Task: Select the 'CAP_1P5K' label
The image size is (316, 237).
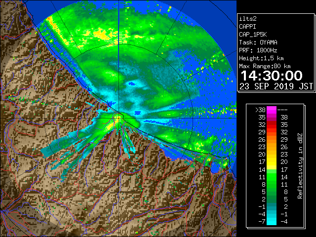Action: pos(253,35)
